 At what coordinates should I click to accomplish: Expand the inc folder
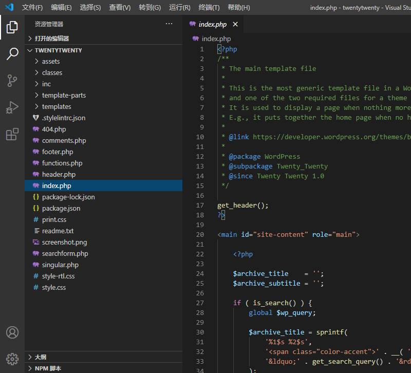pyautogui.click(x=104, y=84)
